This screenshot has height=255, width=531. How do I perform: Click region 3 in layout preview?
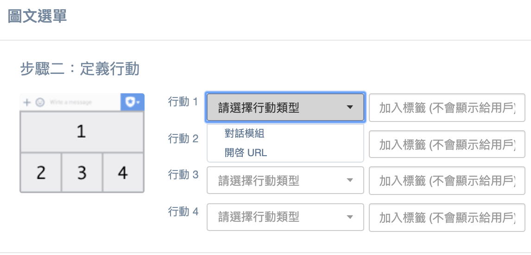click(82, 173)
